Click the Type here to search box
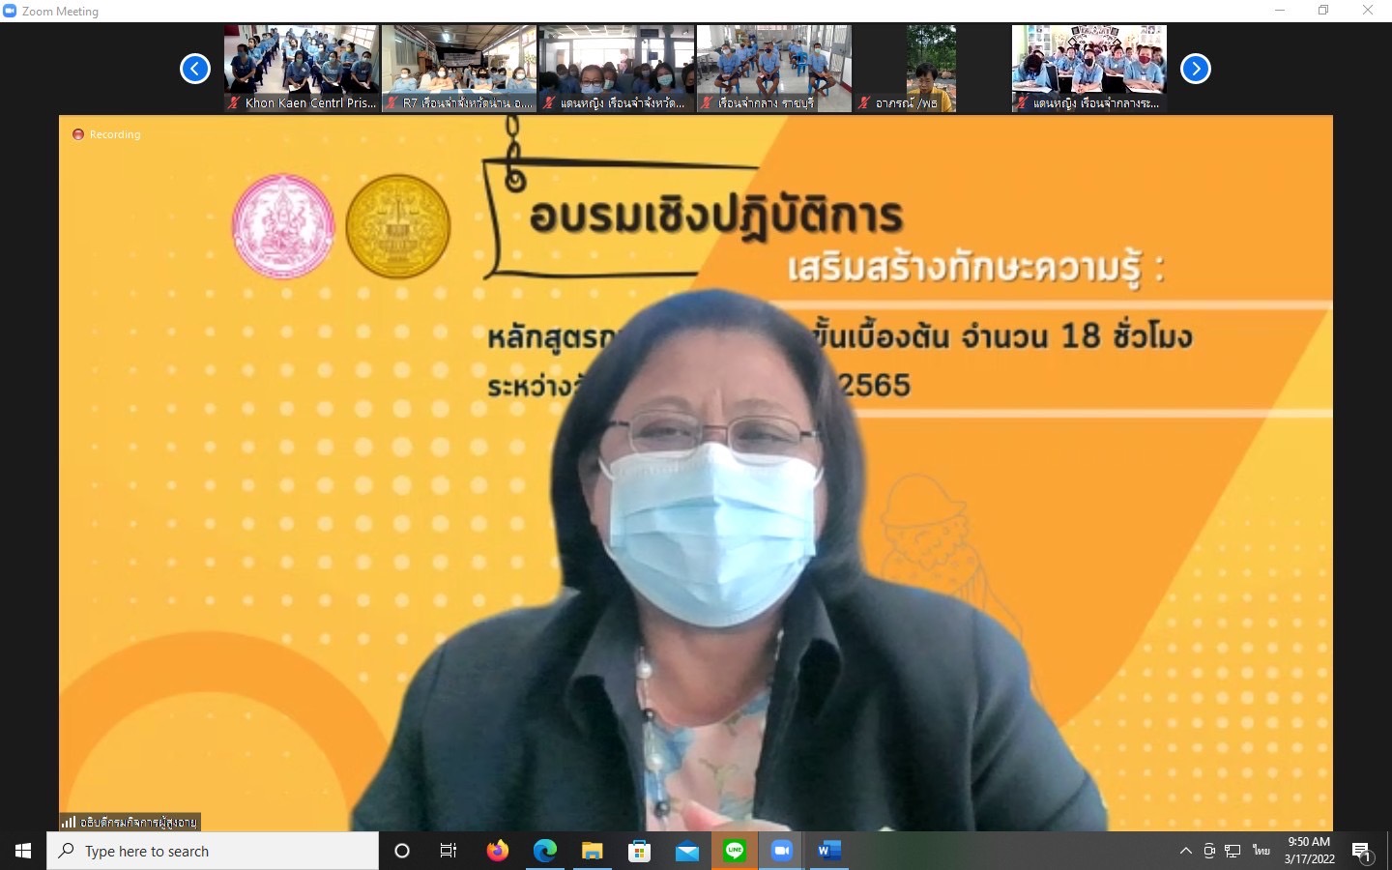This screenshot has width=1392, height=870. click(x=213, y=851)
